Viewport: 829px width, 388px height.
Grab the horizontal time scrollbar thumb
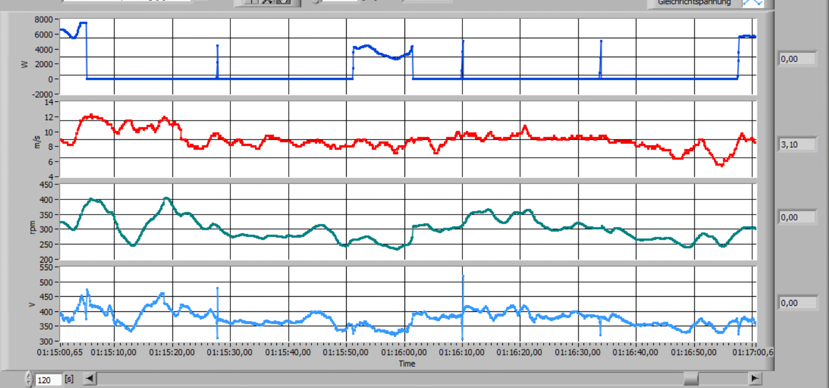click(x=691, y=378)
